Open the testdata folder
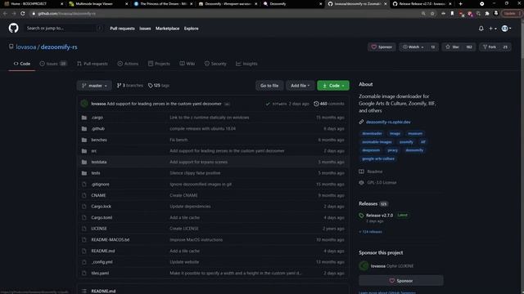 [99, 162]
